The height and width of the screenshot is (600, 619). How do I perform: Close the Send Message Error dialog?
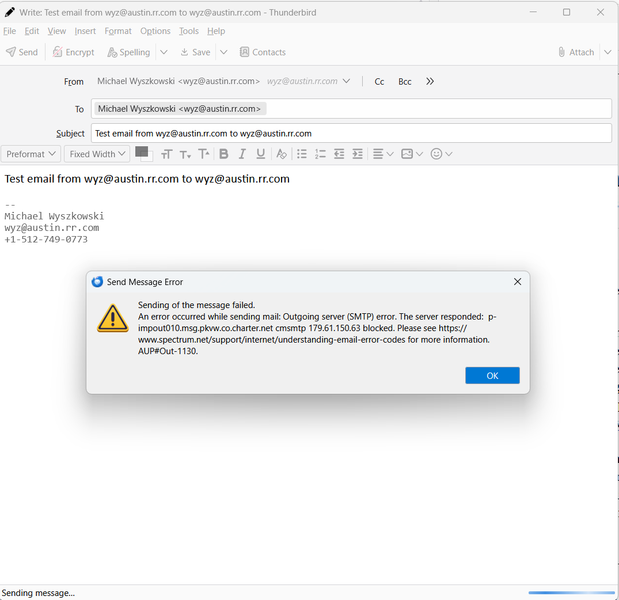[x=518, y=282]
